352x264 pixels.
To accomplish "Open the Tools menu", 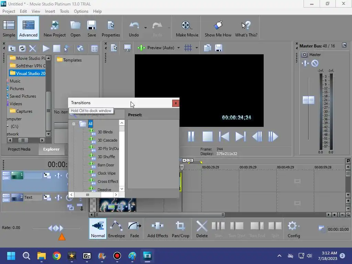I will pos(64,11).
